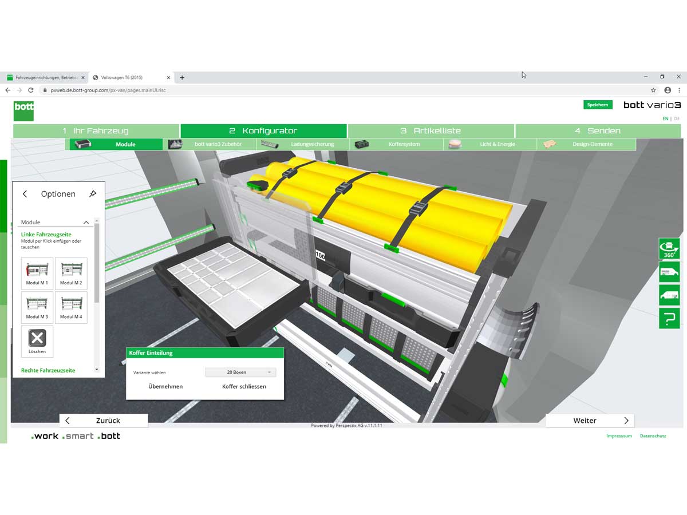Open the Ladungssicherung category

click(303, 144)
